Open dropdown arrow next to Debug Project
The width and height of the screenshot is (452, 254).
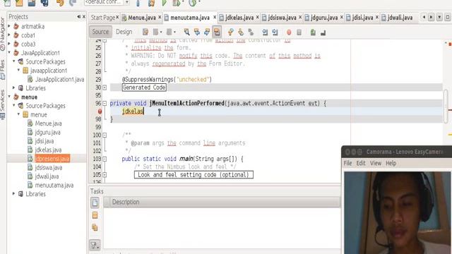pos(183,2)
